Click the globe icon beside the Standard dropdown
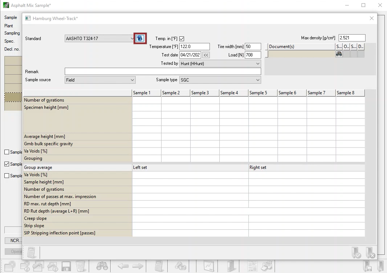Screen dimensions: 387x273 tap(140, 38)
